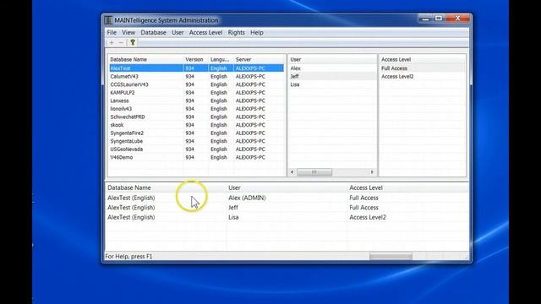Maximize the System Administration window
The width and height of the screenshot is (541, 304).
click(x=439, y=19)
